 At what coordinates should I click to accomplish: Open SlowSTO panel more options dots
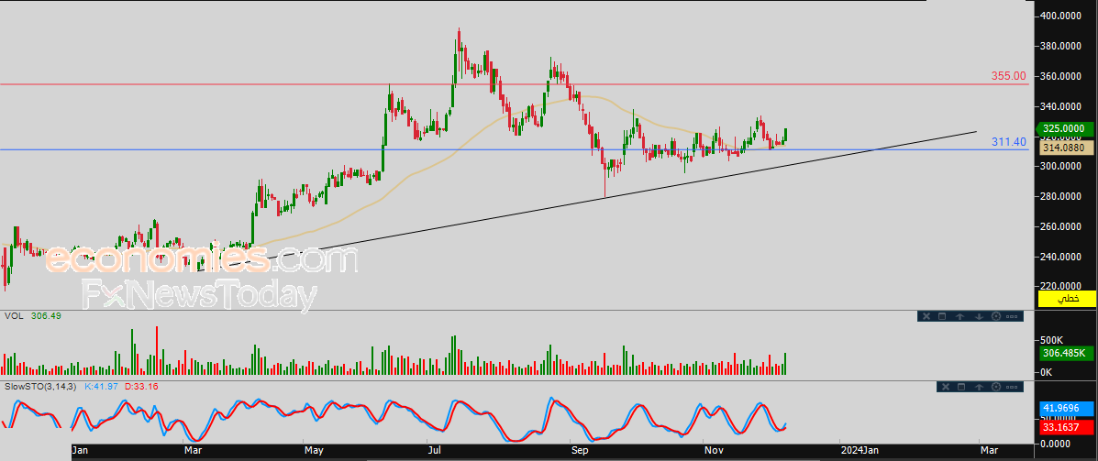tap(1011, 387)
